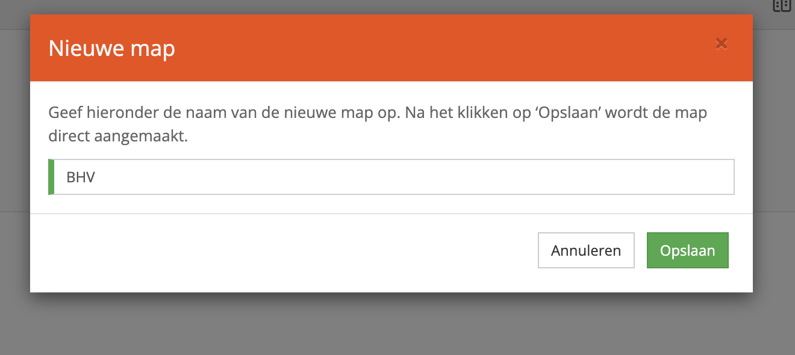Click the Nieuwe map dialog title
The height and width of the screenshot is (355, 795).
(112, 48)
